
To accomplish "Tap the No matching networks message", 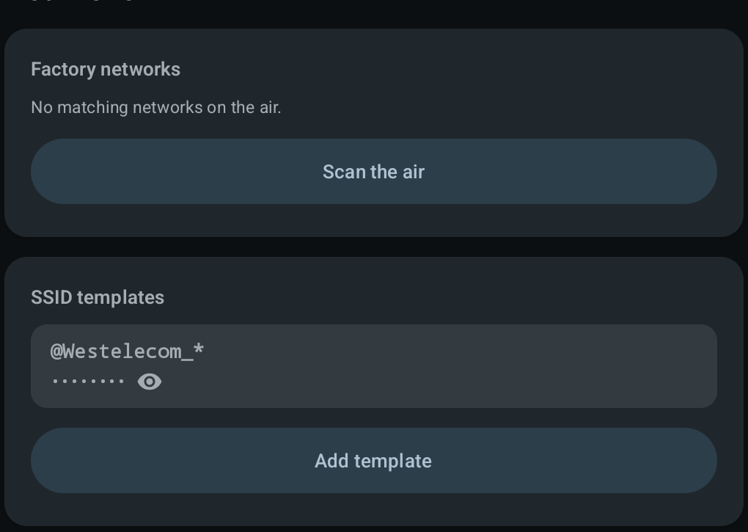I will pos(156,107).
